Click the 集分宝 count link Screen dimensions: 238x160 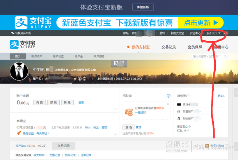tap(187, 127)
